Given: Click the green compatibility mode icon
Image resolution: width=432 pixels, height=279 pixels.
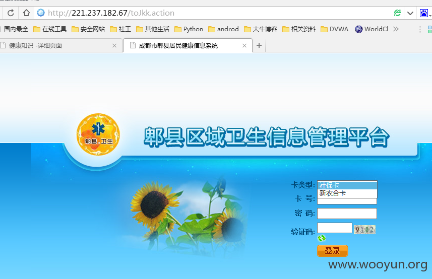Looking at the screenshot, I should coord(397,13).
